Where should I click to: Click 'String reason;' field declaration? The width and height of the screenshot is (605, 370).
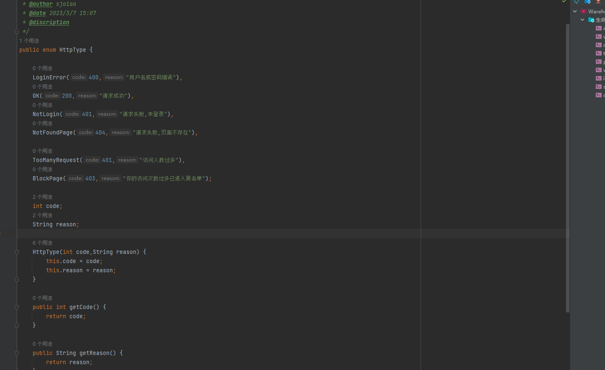(56, 224)
